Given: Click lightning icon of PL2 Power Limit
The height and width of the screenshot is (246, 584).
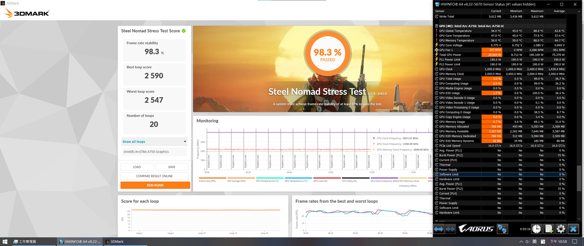Looking at the screenshot, I should (437, 64).
